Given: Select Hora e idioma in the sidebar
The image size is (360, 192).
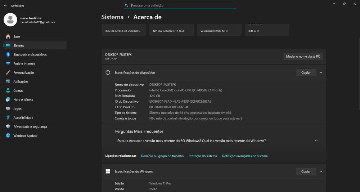Looking at the screenshot, I should pos(35,100).
